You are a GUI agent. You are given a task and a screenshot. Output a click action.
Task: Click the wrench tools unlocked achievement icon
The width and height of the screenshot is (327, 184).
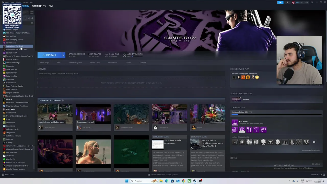coord(249,130)
